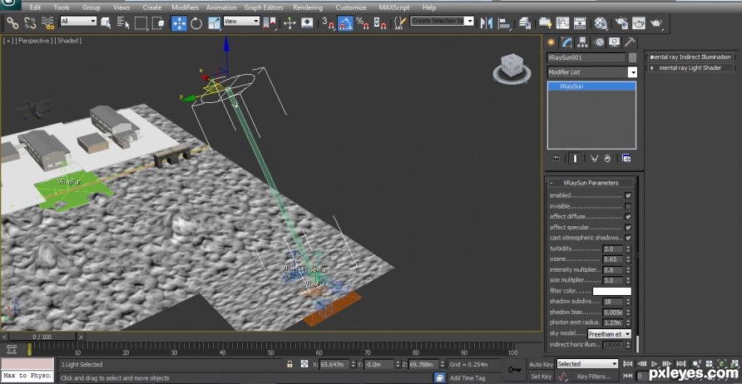Open the Key Filters dialog
The image size is (742, 384).
594,377
